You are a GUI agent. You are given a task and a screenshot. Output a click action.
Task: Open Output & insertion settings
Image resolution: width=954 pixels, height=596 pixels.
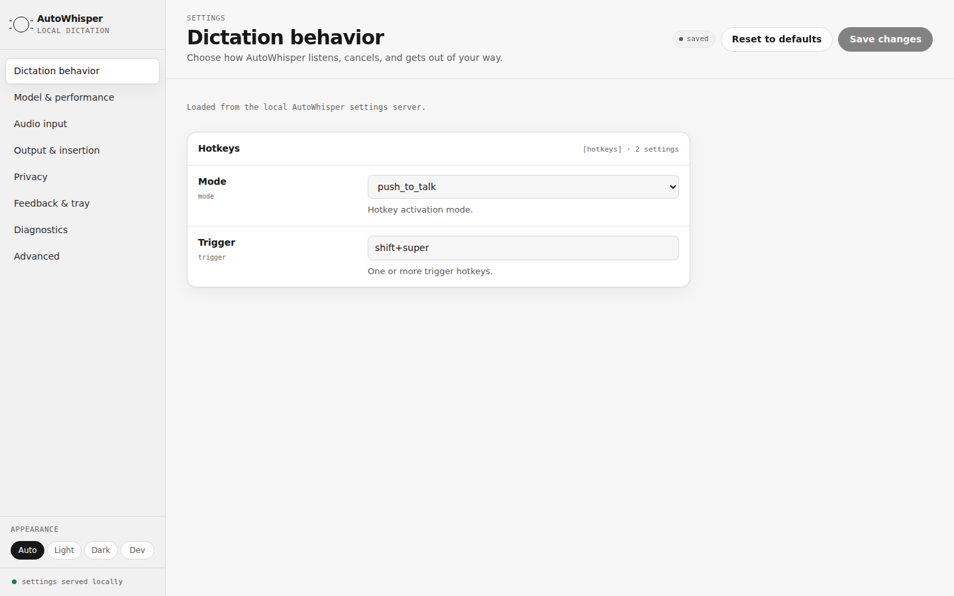click(82, 150)
